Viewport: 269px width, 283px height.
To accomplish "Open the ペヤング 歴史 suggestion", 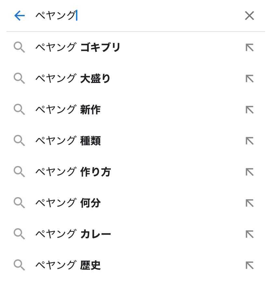I will point(68,265).
